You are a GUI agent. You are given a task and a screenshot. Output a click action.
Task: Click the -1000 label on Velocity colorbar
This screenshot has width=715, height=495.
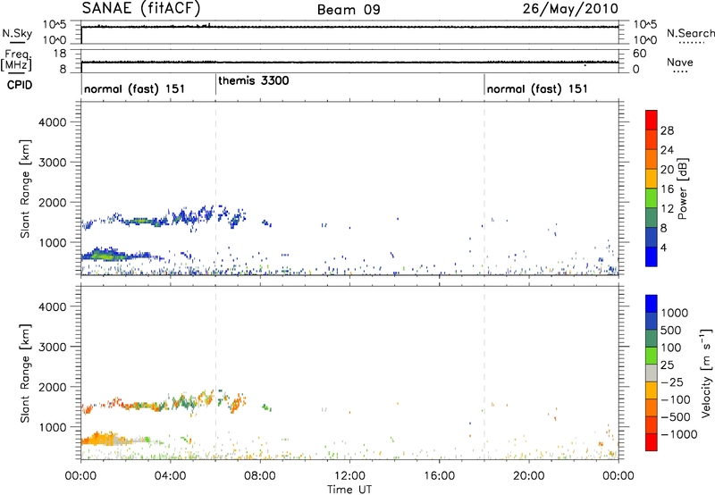pyautogui.click(x=678, y=434)
